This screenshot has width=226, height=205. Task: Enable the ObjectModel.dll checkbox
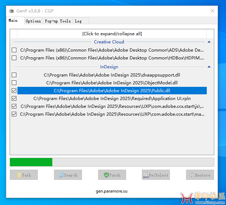tap(14, 83)
